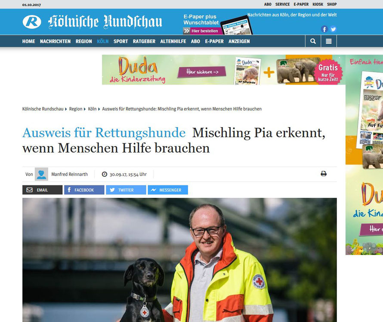The width and height of the screenshot is (383, 322).
Task: Open the search magnifier icon
Action: click(x=313, y=41)
